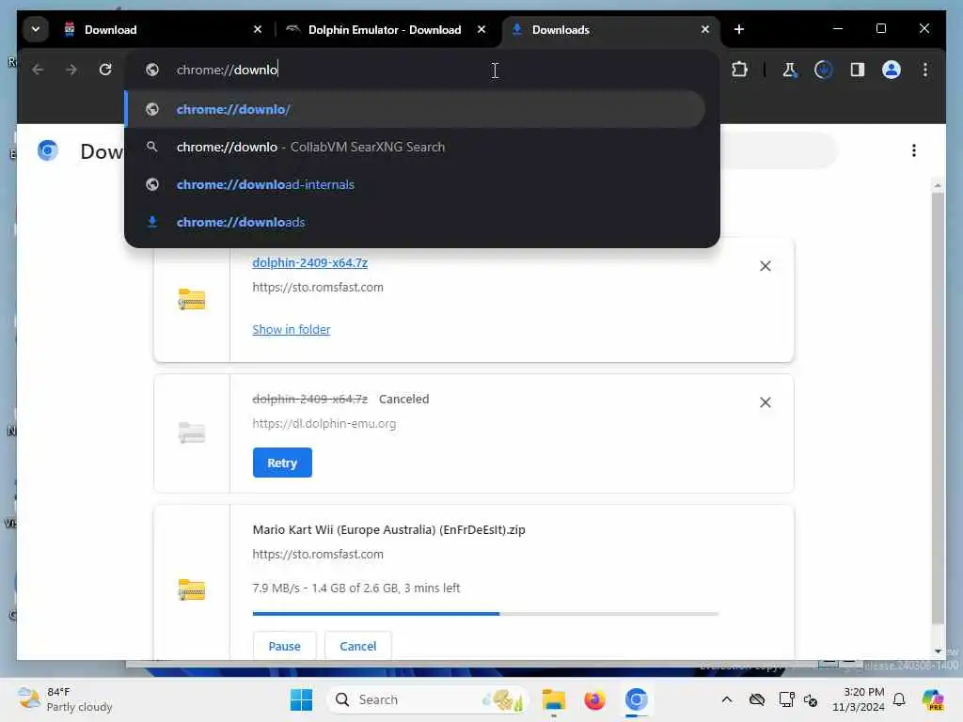Open the Copilot preview taskbar icon

tap(933, 699)
